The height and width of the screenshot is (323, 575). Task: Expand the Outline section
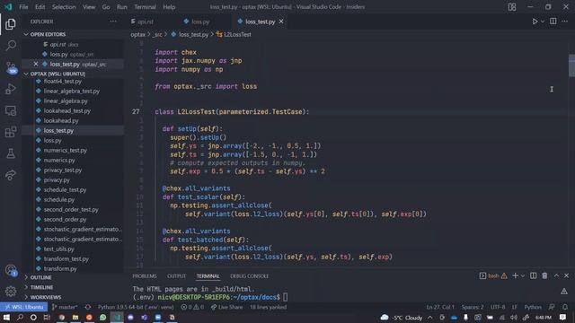coord(40,277)
